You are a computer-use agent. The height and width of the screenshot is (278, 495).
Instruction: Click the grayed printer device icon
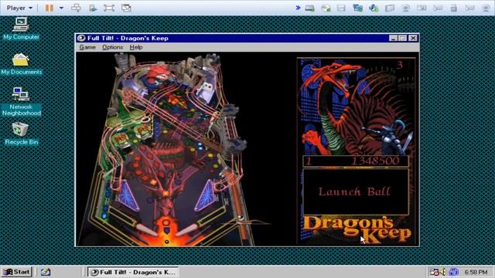point(390,8)
